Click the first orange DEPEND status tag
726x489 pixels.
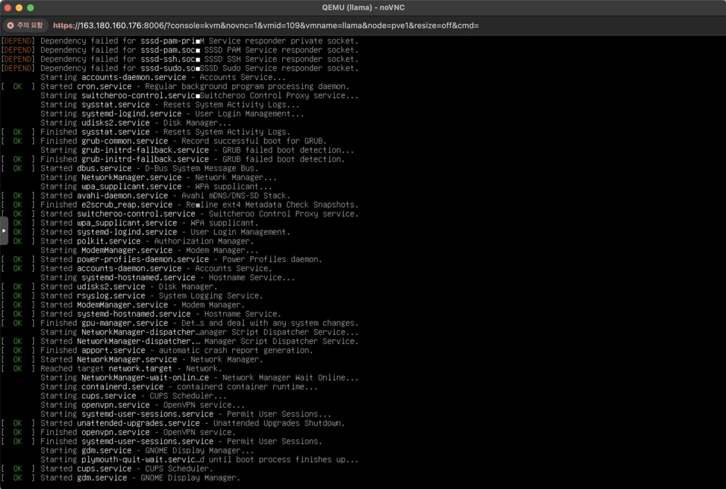[18, 41]
